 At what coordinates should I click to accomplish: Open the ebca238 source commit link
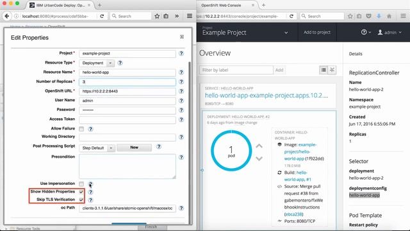tap(293, 214)
